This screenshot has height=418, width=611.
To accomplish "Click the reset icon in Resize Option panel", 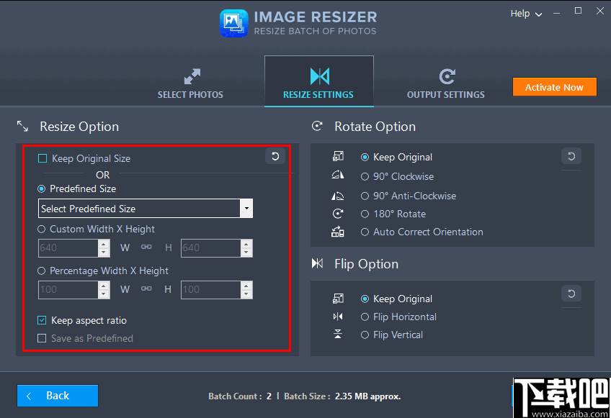I will [x=275, y=155].
